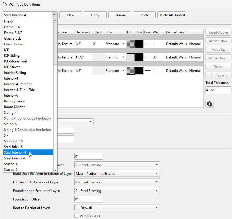Choose Glass Shower wall type
Screen dimensions: 232x219
(x=28, y=44)
